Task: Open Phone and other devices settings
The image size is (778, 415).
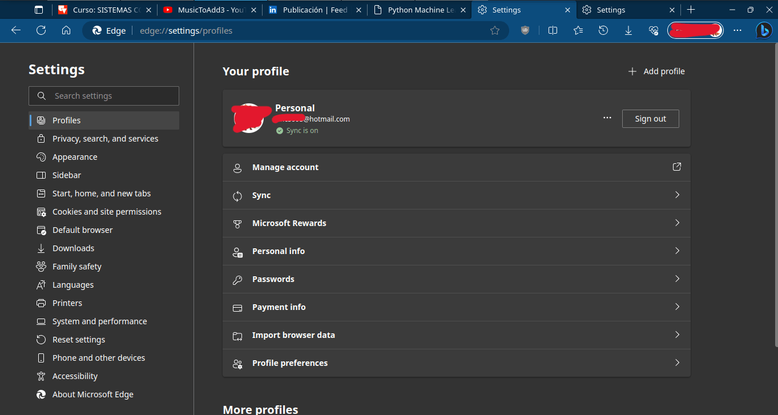Action: pos(104,358)
